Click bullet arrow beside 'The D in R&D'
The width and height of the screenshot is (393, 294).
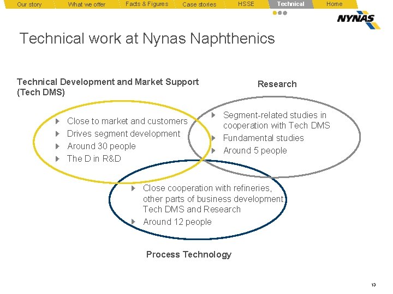tap(57, 158)
